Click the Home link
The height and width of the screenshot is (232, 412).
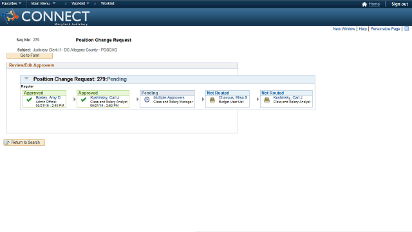(x=374, y=5)
